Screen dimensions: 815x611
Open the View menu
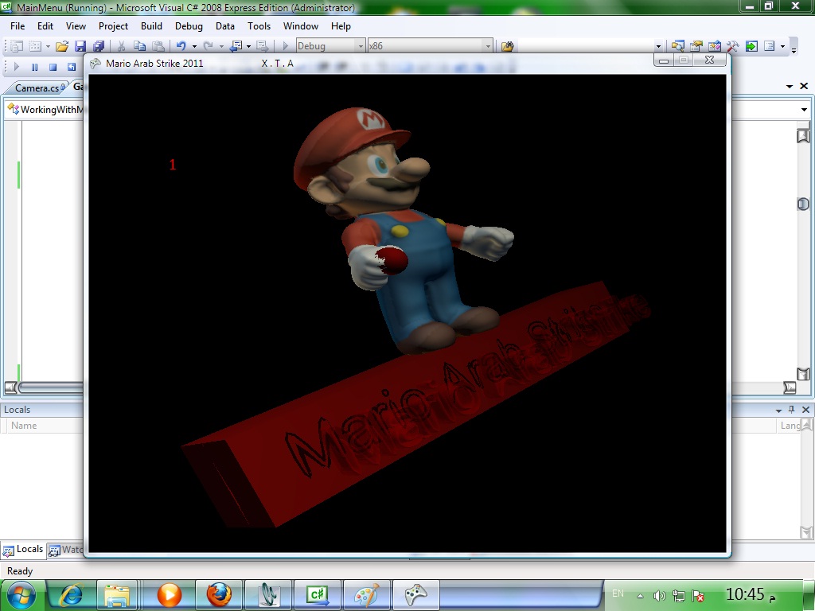76,26
